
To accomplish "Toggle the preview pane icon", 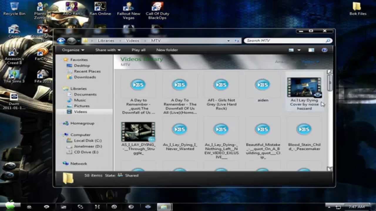I will pos(311,50).
